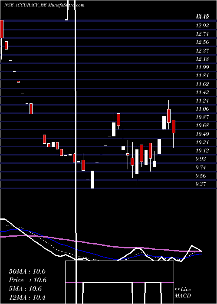
Task: Click the red candle peaking near 11.24
Action: point(169,116)
